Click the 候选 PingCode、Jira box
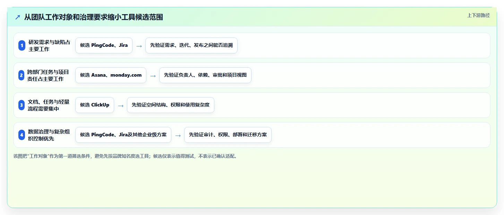This screenshot has height=215, width=504. click(104, 45)
